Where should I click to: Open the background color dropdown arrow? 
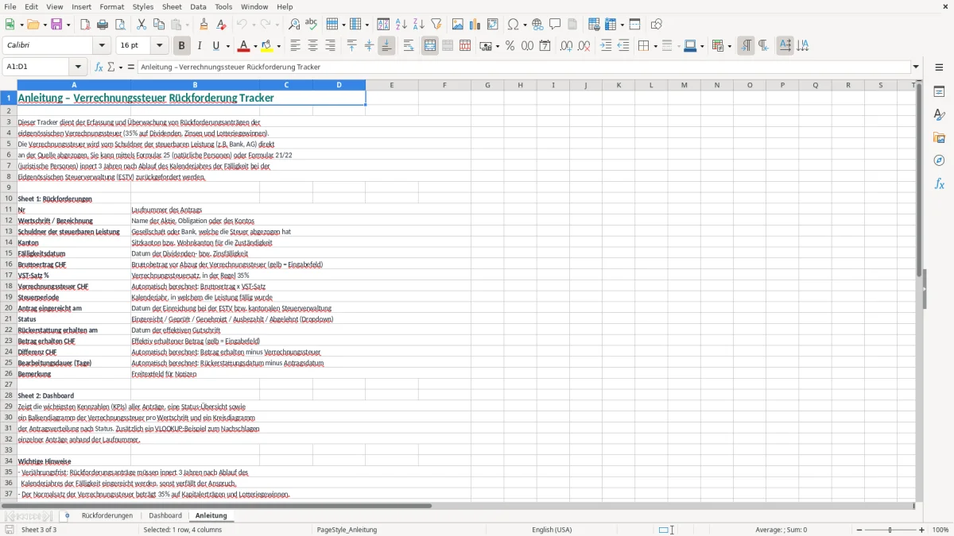(x=279, y=46)
